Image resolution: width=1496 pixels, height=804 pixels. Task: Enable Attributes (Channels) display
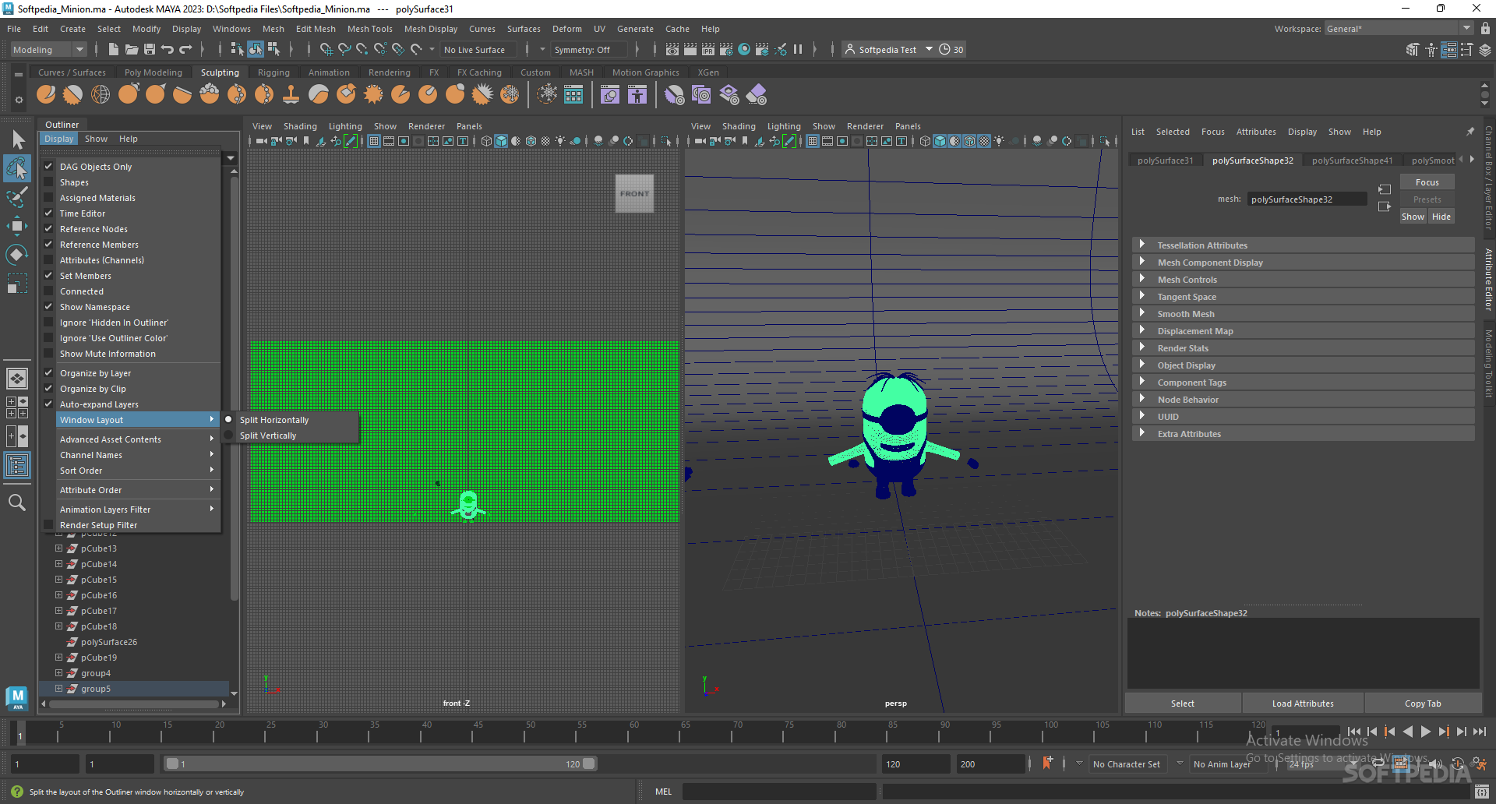(48, 260)
